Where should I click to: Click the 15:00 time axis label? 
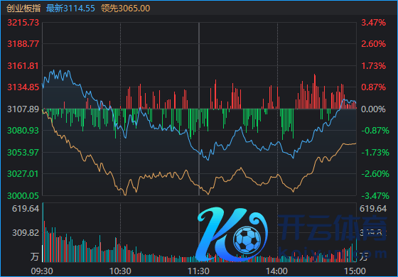click(355, 271)
